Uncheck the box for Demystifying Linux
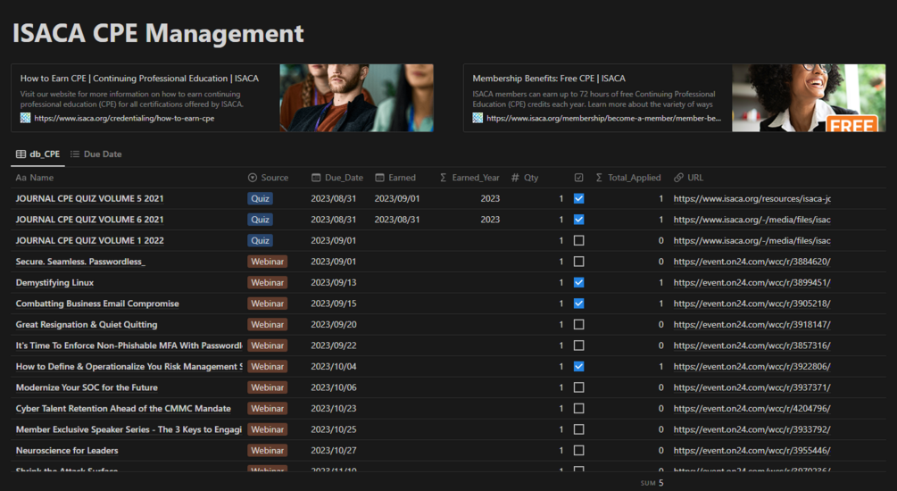The width and height of the screenshot is (897, 491). coord(579,282)
